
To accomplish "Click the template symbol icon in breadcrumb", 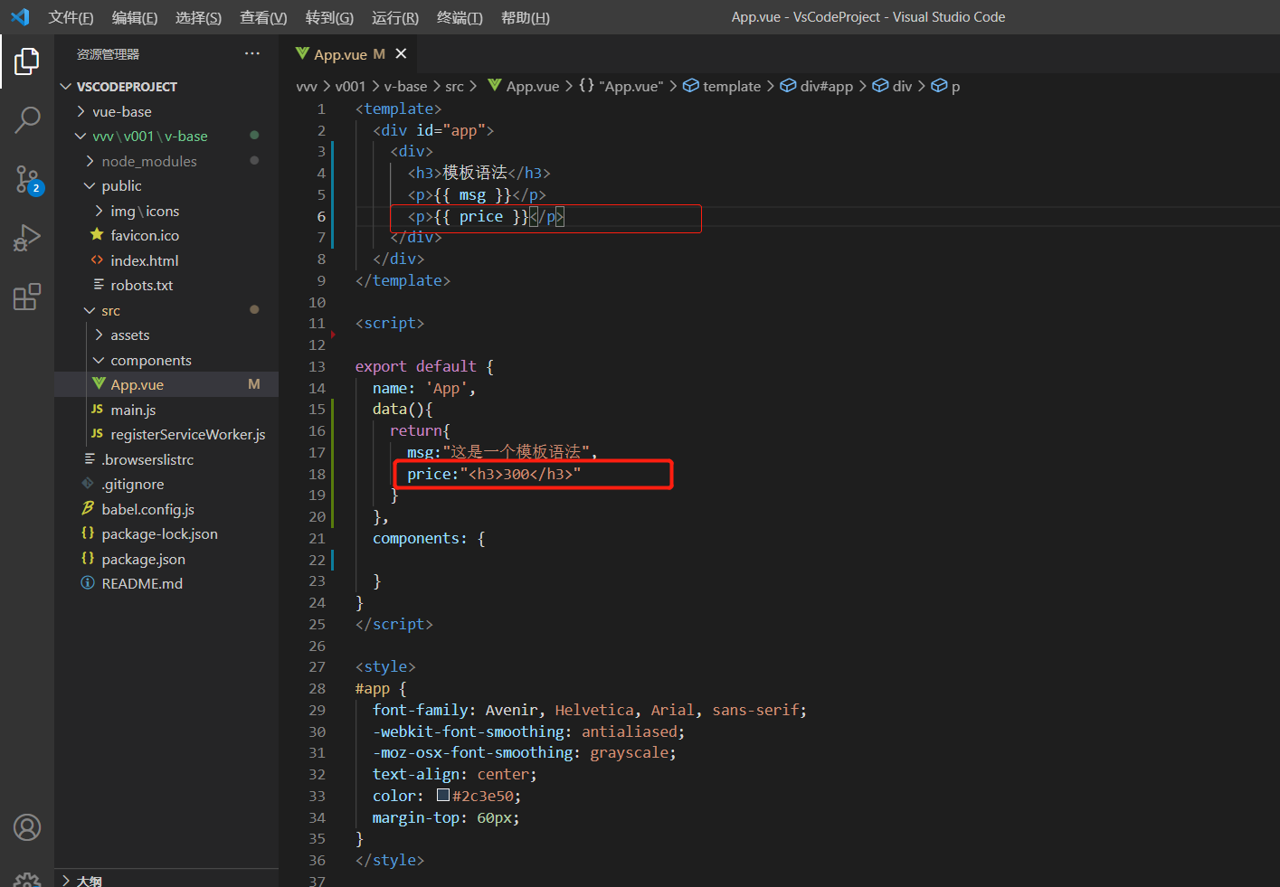I will 691,86.
